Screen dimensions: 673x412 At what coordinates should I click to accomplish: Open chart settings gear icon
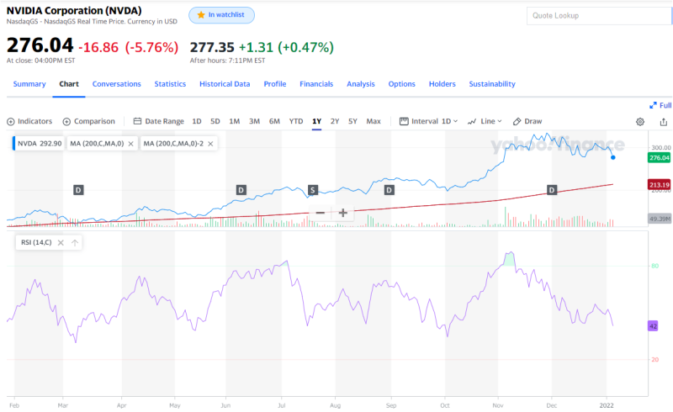click(640, 122)
